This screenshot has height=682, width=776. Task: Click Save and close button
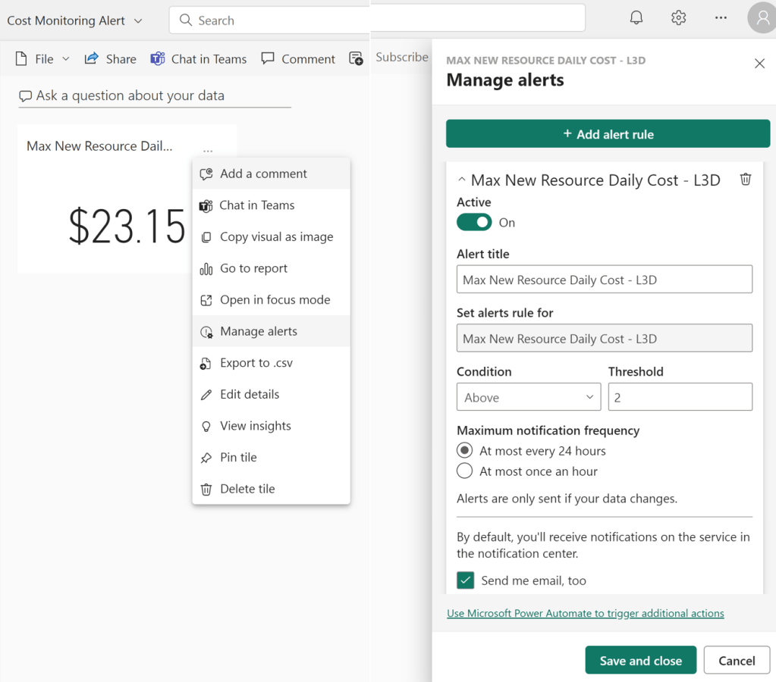pyautogui.click(x=640, y=661)
